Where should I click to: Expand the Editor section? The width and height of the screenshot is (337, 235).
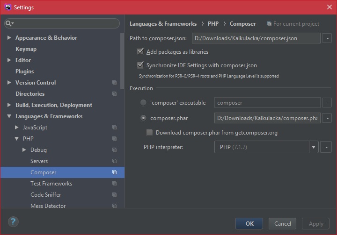point(9,60)
